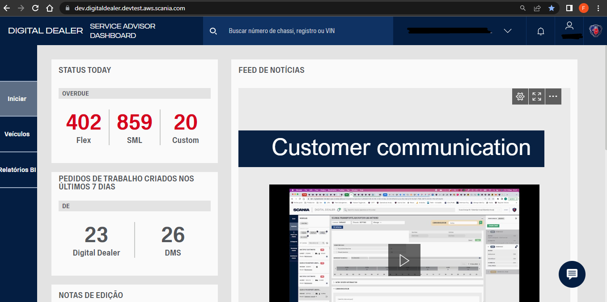Image resolution: width=607 pixels, height=302 pixels.
Task: Play the Customer communication video
Action: pos(404,260)
